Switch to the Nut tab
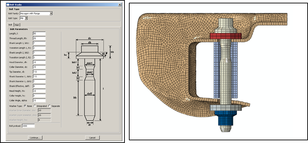The width and height of the screenshot is (308, 143). [17, 25]
